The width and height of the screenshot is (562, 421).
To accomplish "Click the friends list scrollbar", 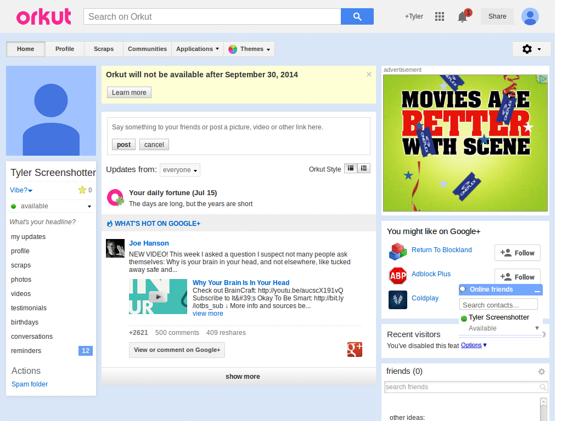I will pyautogui.click(x=543, y=409).
